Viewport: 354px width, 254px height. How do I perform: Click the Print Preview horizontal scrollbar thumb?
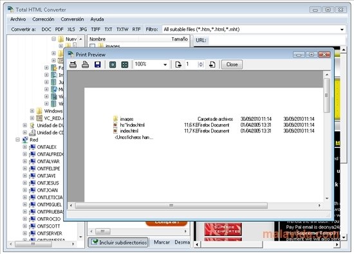click(171, 206)
